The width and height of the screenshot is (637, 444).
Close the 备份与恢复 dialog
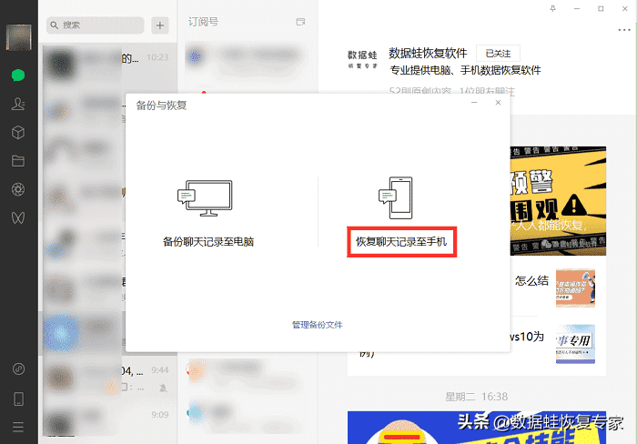coord(498,103)
